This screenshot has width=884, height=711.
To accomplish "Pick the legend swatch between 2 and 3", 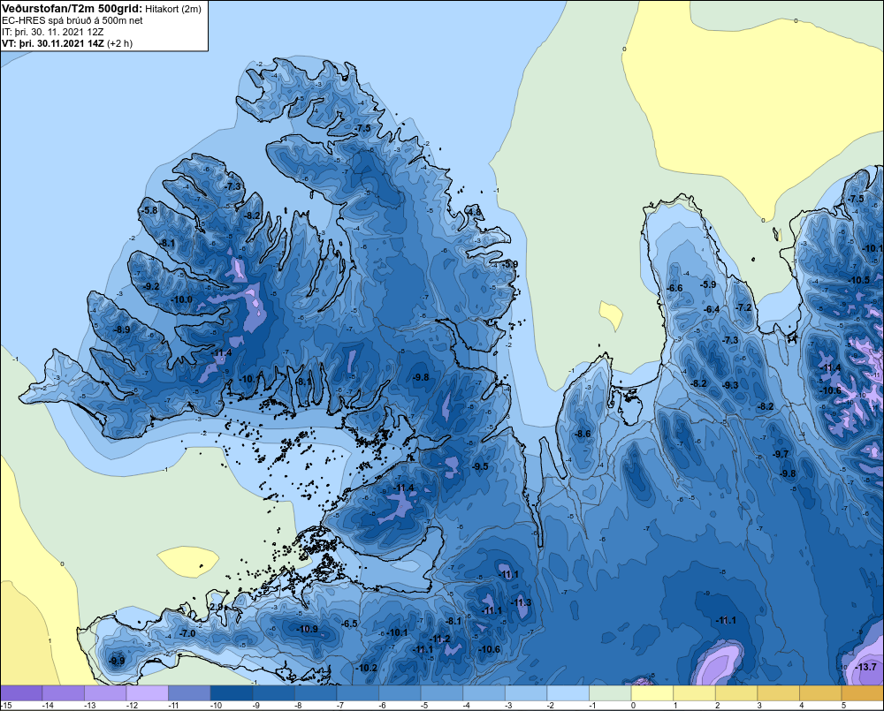I will [x=736, y=693].
